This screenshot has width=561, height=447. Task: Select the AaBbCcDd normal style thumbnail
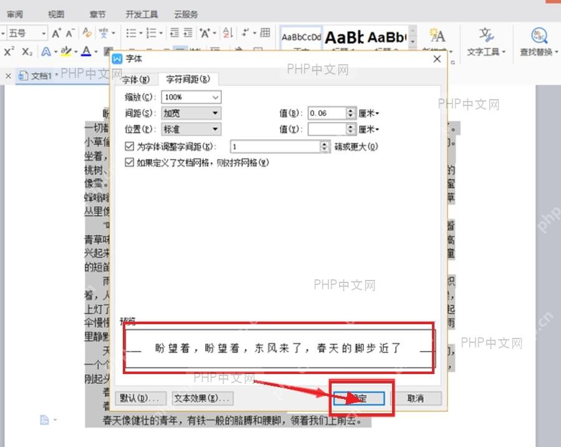(301, 37)
